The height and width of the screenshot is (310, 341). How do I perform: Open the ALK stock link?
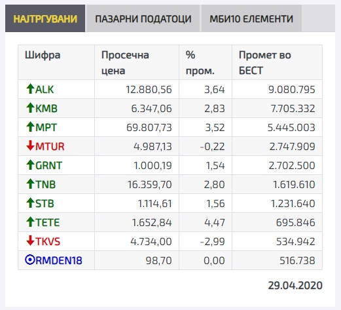tap(45, 89)
